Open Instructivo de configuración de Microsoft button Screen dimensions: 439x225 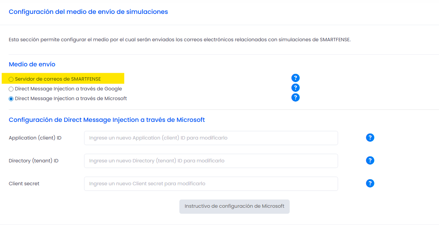point(235,207)
